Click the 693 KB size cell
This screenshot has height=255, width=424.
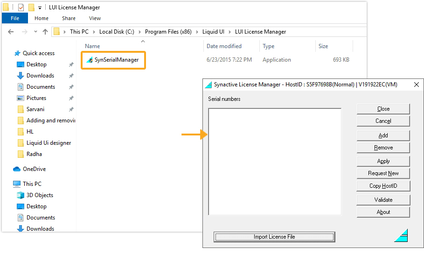coord(341,60)
